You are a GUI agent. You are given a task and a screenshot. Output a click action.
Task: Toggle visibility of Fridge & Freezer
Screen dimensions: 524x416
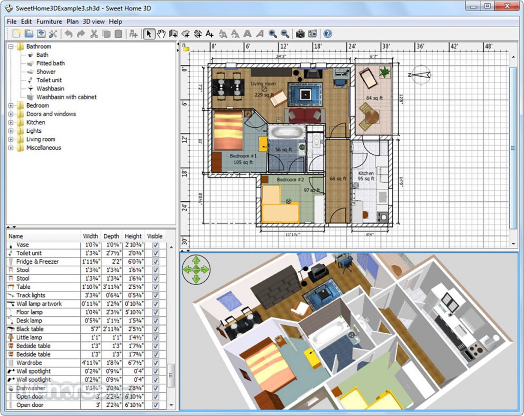[156, 262]
